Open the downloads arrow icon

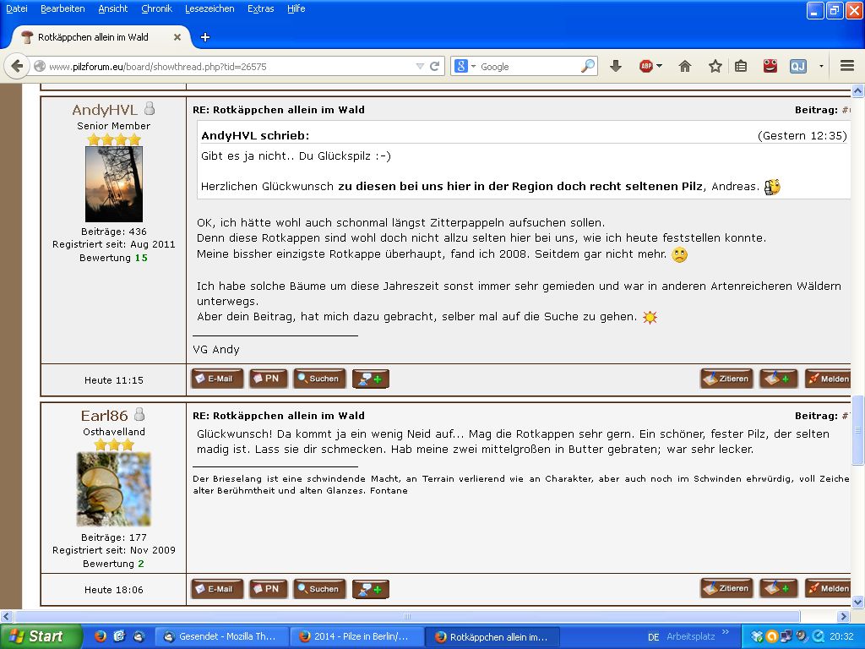[616, 66]
